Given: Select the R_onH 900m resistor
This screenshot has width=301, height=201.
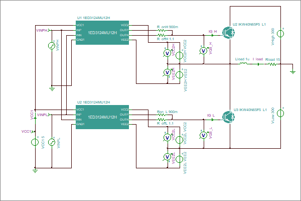Looking at the screenshot, I should coord(162,30).
